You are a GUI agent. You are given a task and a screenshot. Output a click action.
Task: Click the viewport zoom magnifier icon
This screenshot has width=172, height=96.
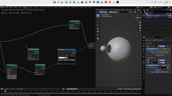click(x=140, y=22)
